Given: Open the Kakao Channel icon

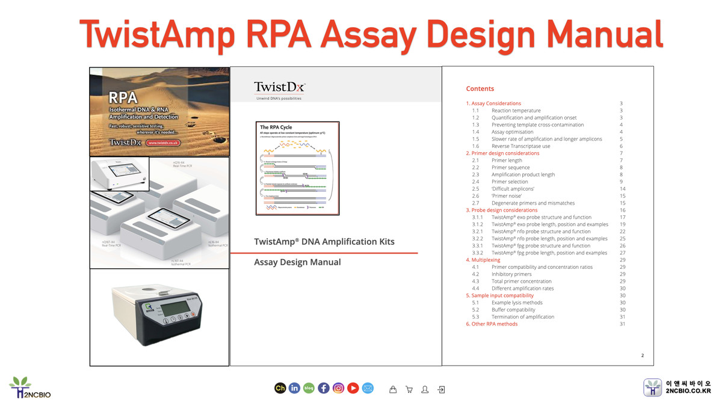Looking at the screenshot, I should tap(280, 389).
